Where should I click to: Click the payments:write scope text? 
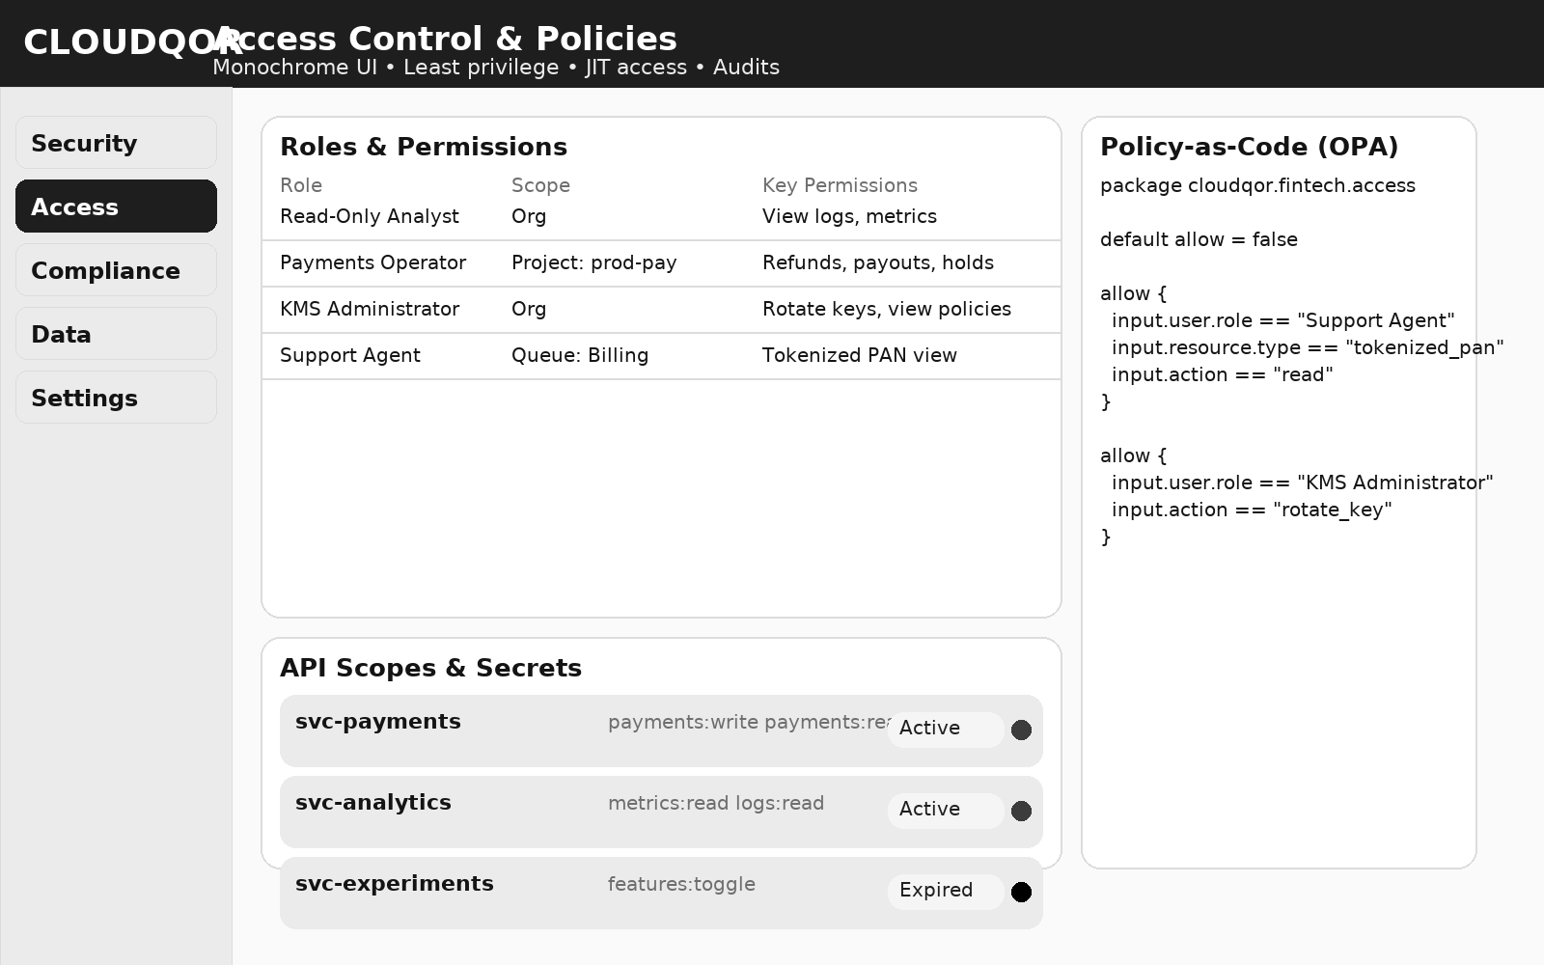683,722
